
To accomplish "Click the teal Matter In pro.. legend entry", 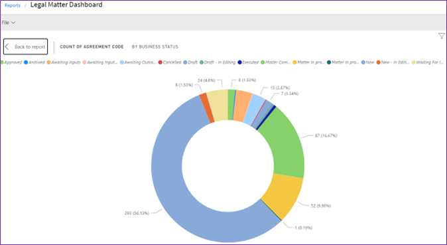I will pos(343,62).
